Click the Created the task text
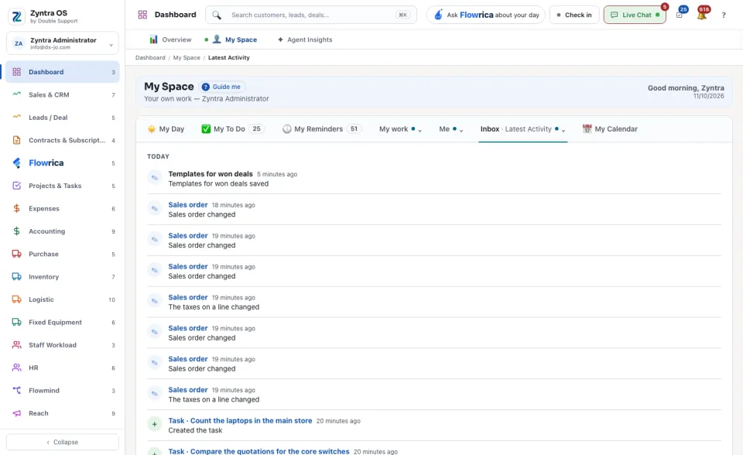 [195, 430]
